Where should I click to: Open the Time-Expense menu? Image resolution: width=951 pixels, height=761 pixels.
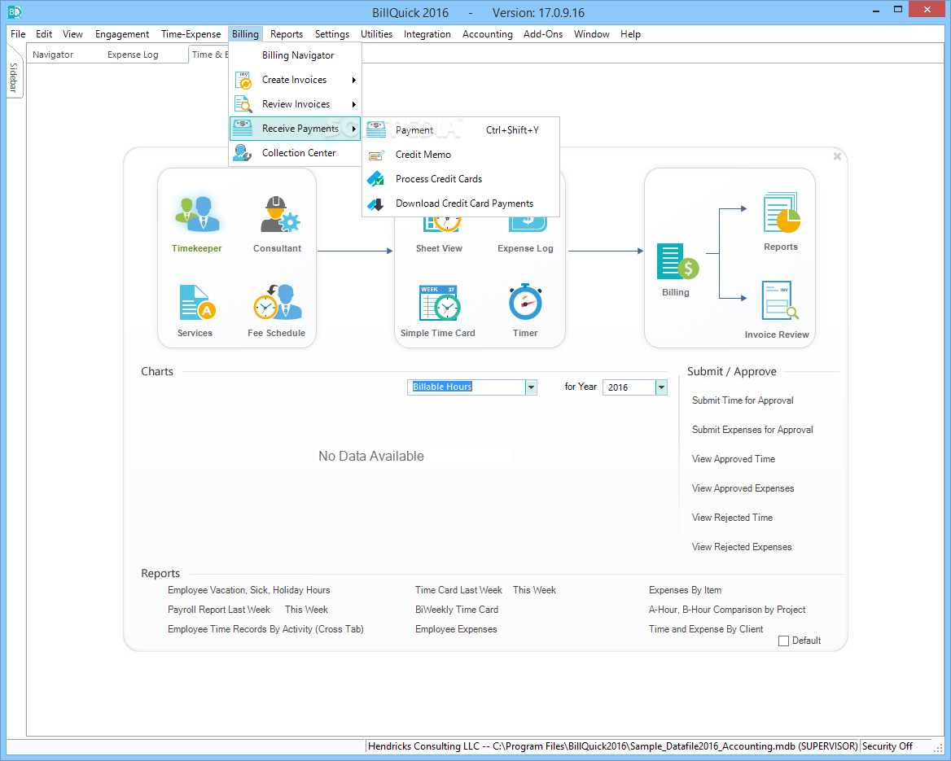click(x=191, y=34)
